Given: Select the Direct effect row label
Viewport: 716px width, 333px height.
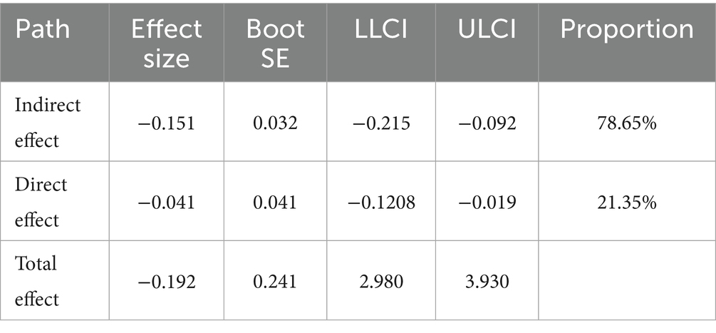Looking at the screenshot, I should 42,202.
